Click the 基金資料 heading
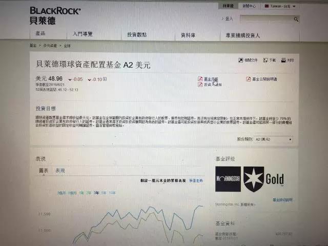The image size is (328, 246). click(225, 223)
